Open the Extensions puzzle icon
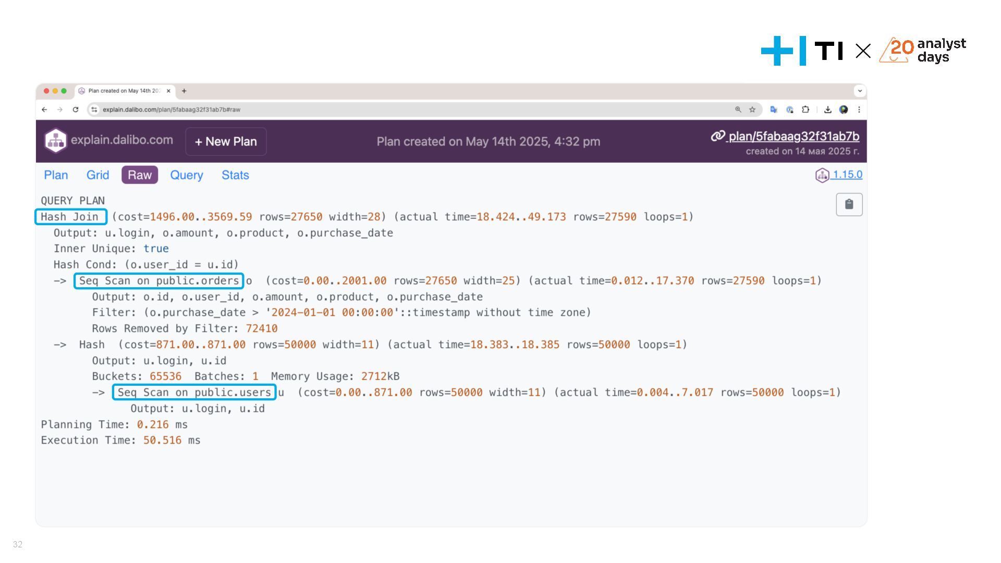1001x563 pixels. [x=805, y=109]
